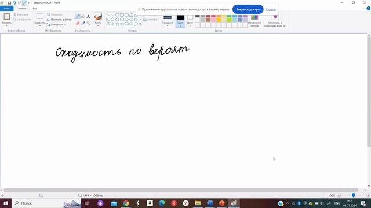Image resolution: width=371 pixels, height=208 pixels.
Task: Choose the straight line shape
Action: pyautogui.click(x=108, y=15)
